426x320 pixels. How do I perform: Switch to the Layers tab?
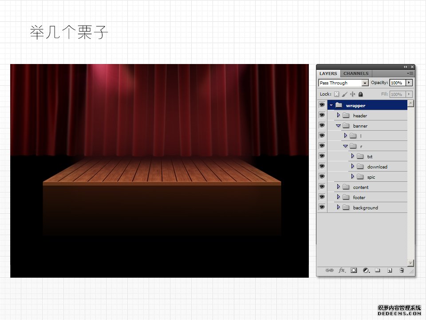(328, 73)
